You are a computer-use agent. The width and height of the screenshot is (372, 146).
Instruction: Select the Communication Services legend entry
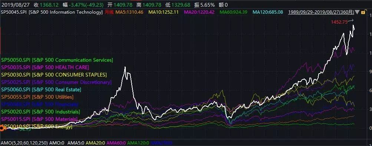click(x=57, y=60)
